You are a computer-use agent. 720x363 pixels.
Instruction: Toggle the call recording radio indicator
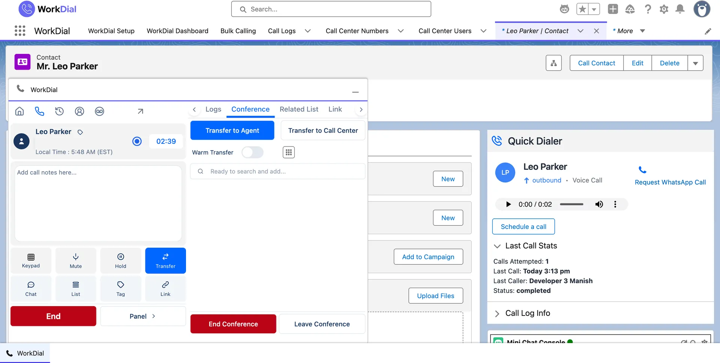(x=137, y=141)
